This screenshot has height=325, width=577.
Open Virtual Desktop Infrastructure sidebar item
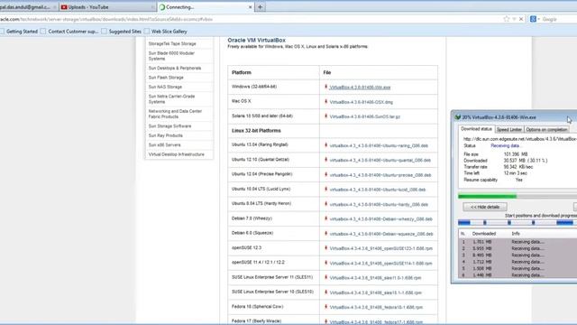tap(177, 154)
